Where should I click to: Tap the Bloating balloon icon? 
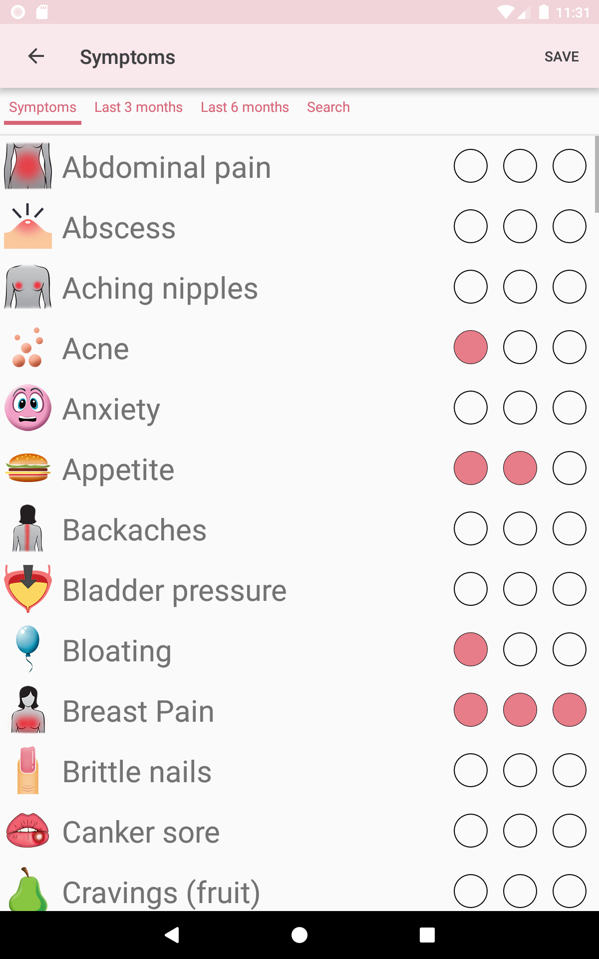(x=28, y=649)
